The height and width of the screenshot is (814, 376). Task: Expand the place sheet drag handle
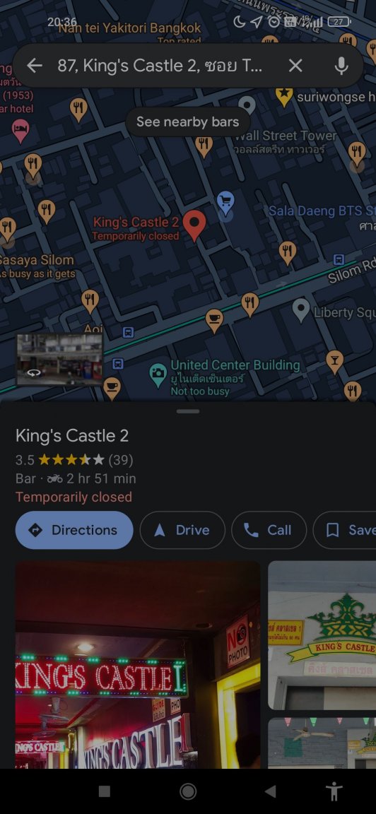click(188, 411)
